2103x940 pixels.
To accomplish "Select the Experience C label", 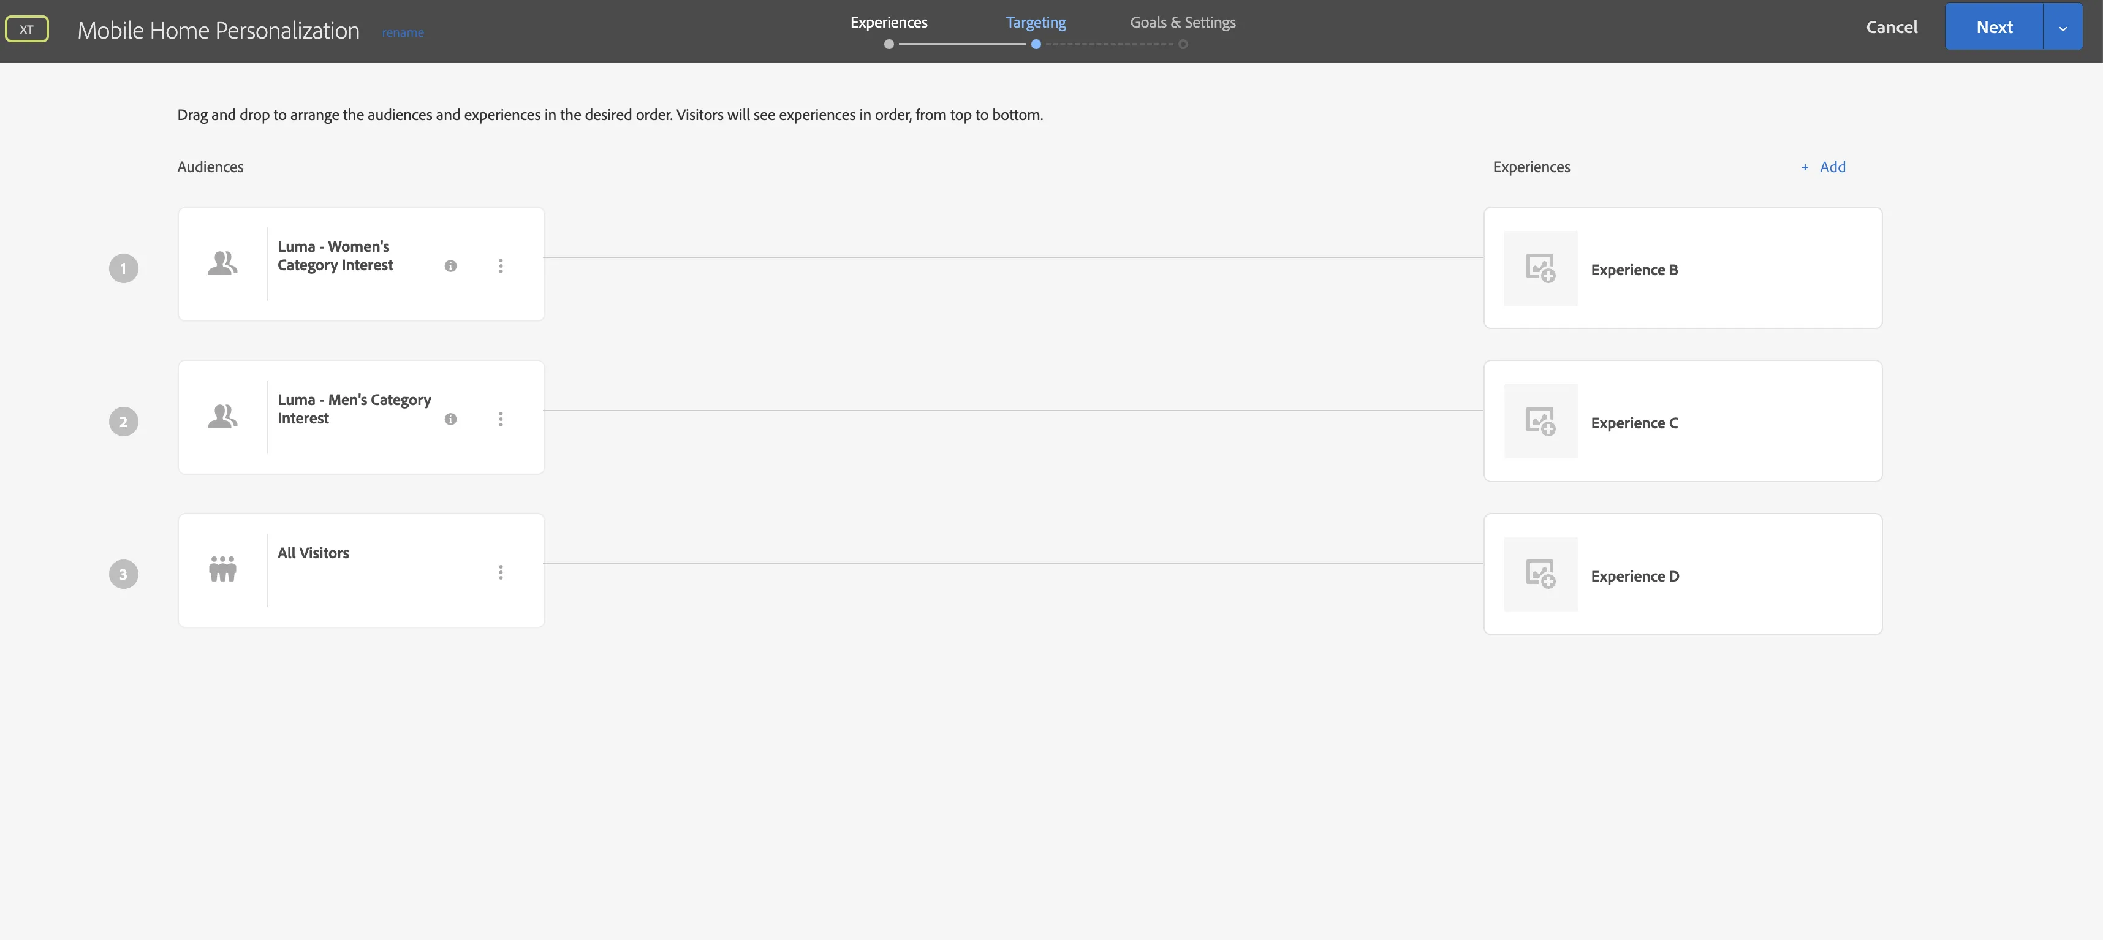I will pos(1634,423).
